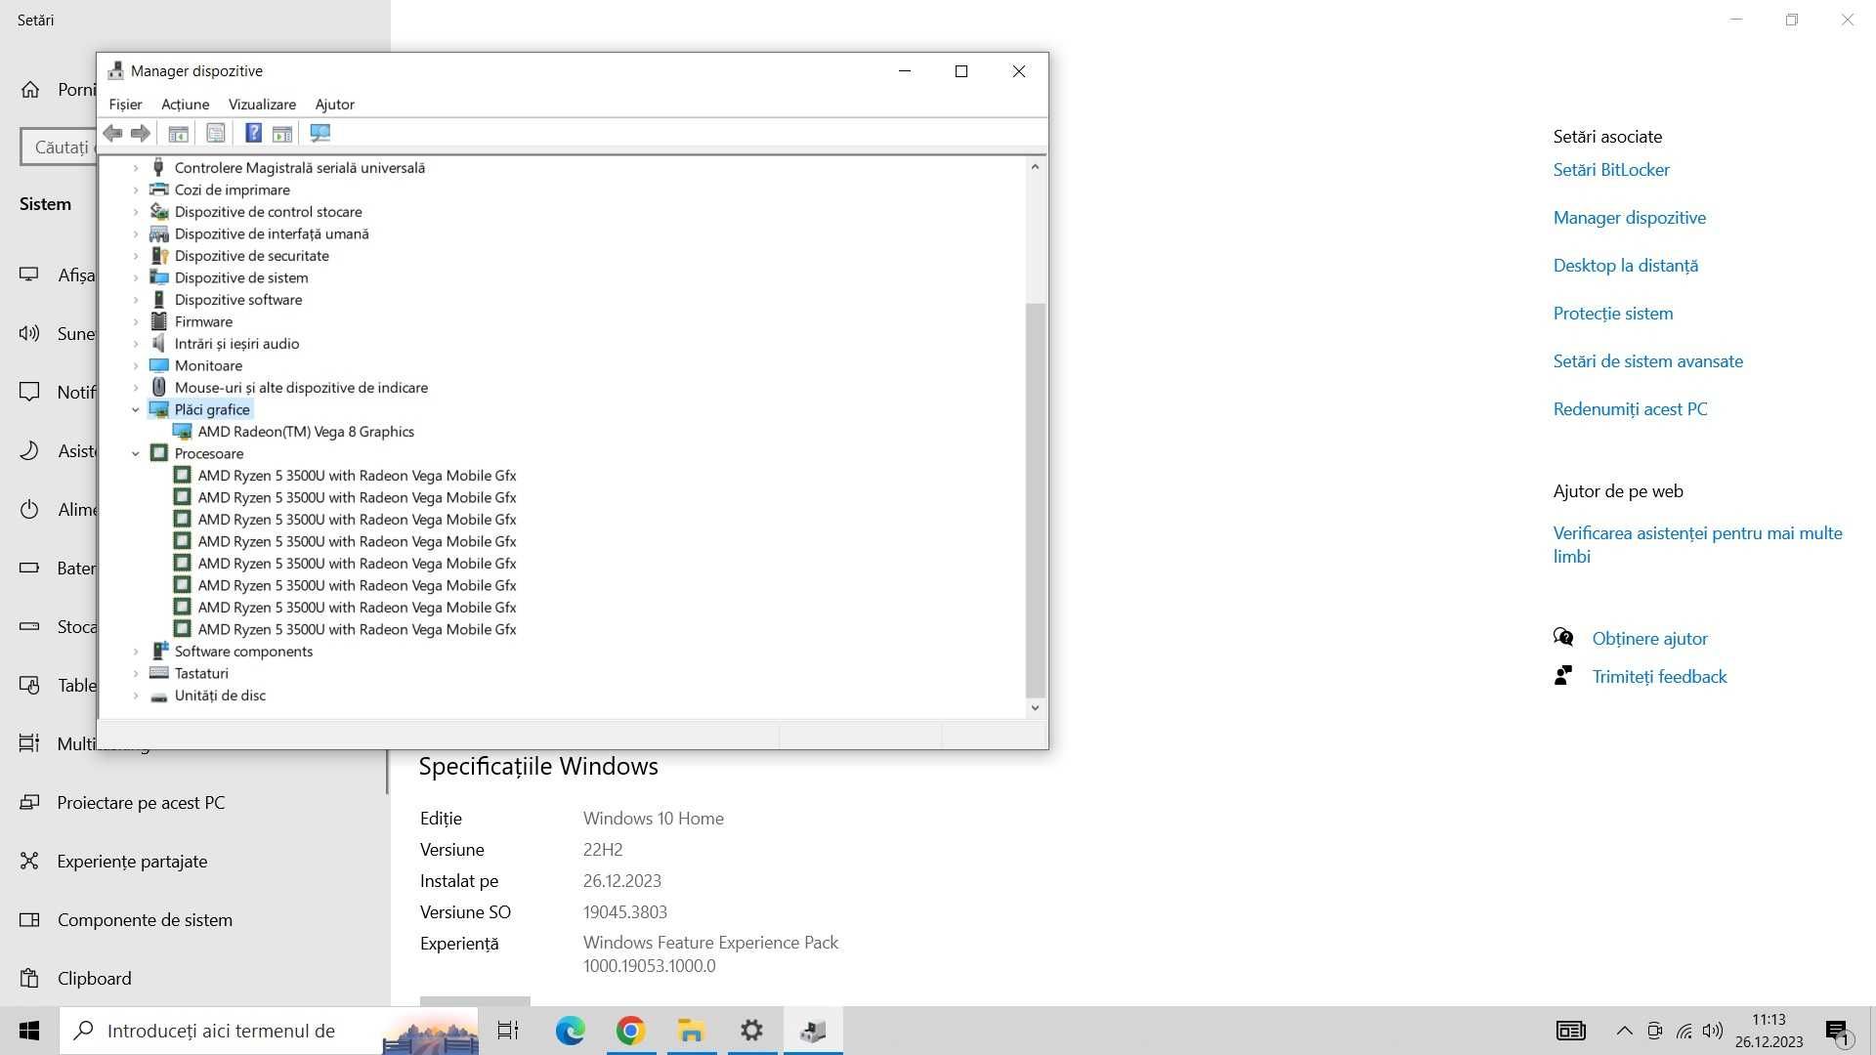The width and height of the screenshot is (1876, 1055).
Task: Click the scan for hardware changes icon
Action: (319, 132)
